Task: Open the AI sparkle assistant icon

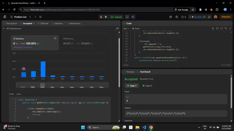Action: click(x=133, y=17)
